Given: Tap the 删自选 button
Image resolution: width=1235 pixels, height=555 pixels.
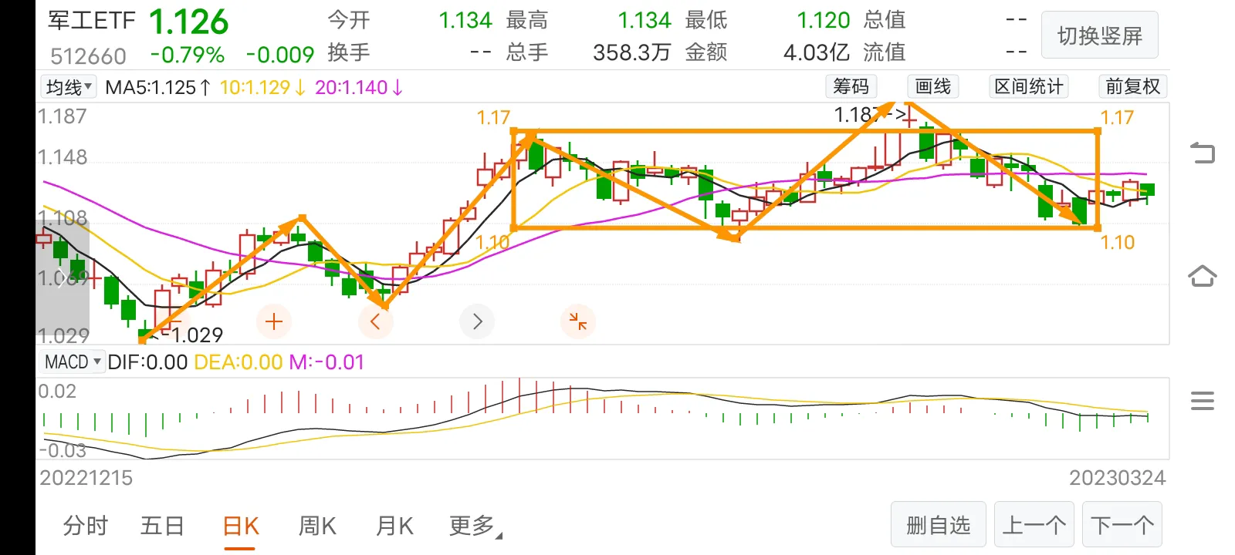Looking at the screenshot, I should point(938,525).
